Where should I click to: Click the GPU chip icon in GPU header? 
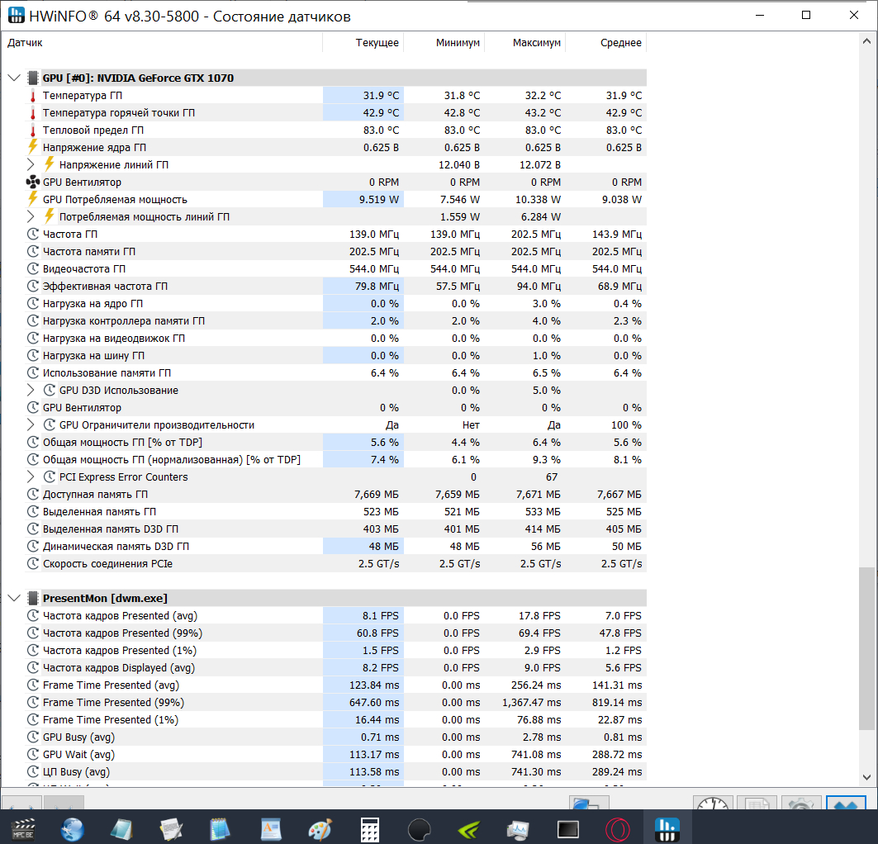click(33, 78)
